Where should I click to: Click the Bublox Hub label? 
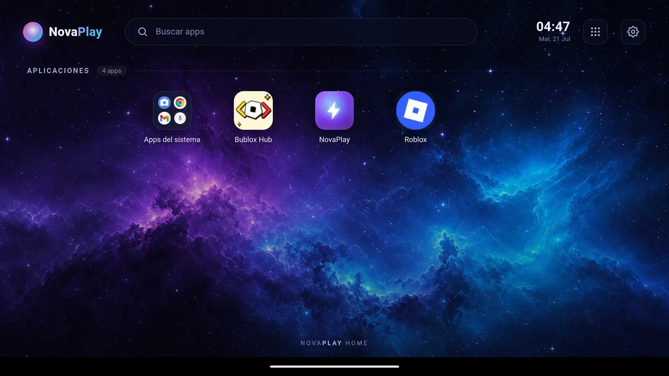(x=253, y=140)
